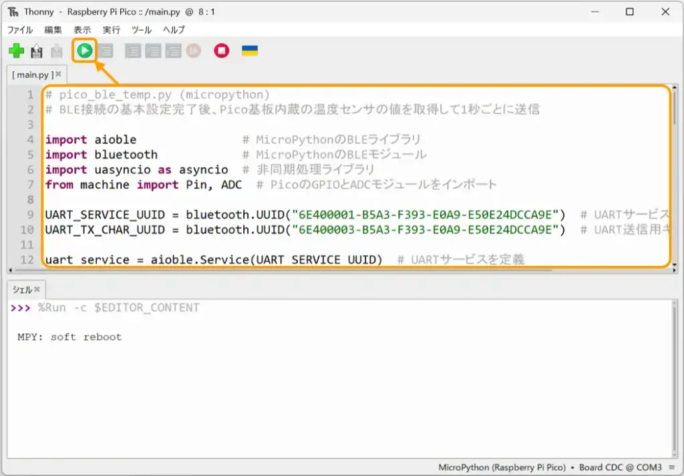Click the shell vertical scrollbar
Image resolution: width=684 pixels, height=476 pixels.
coord(675,378)
